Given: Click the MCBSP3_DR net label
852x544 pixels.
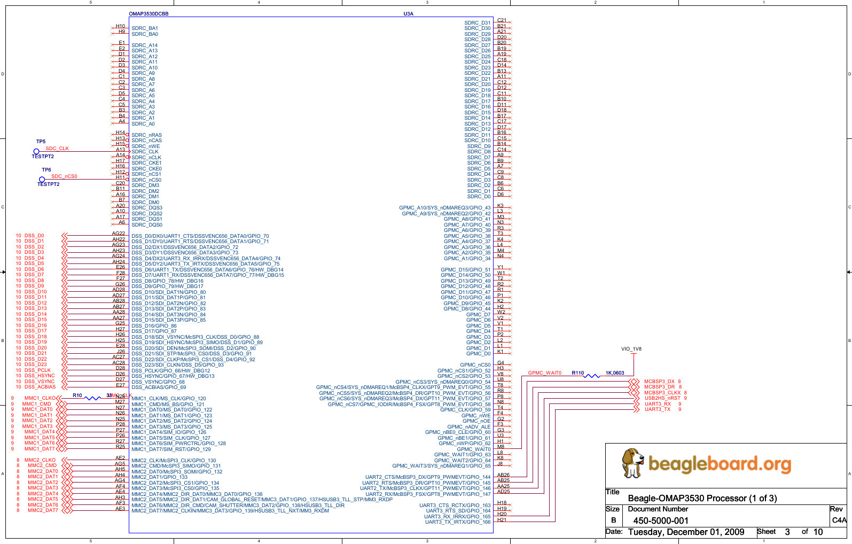Looking at the screenshot, I should [659, 387].
